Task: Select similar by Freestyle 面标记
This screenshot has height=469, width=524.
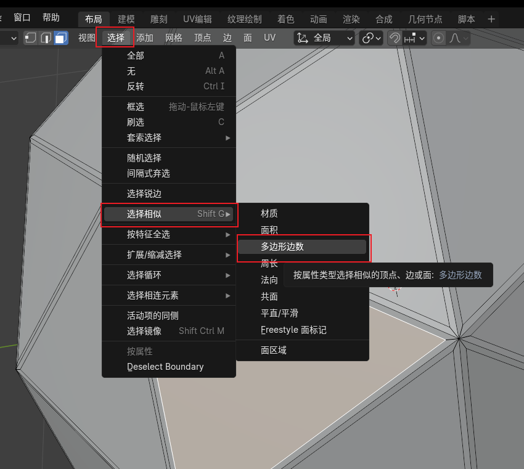Action: (x=303, y=330)
